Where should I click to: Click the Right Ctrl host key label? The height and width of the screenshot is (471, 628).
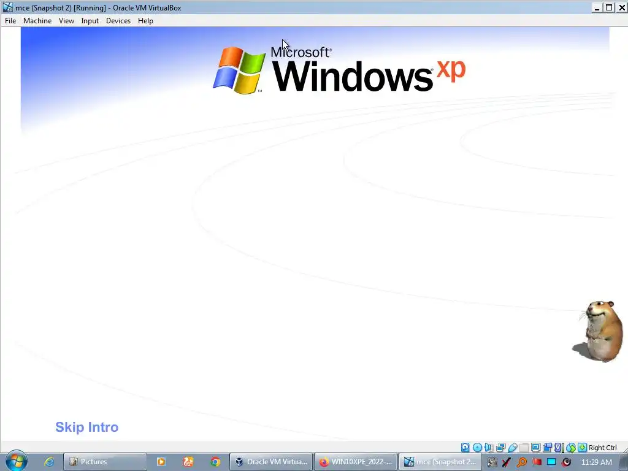(x=602, y=448)
